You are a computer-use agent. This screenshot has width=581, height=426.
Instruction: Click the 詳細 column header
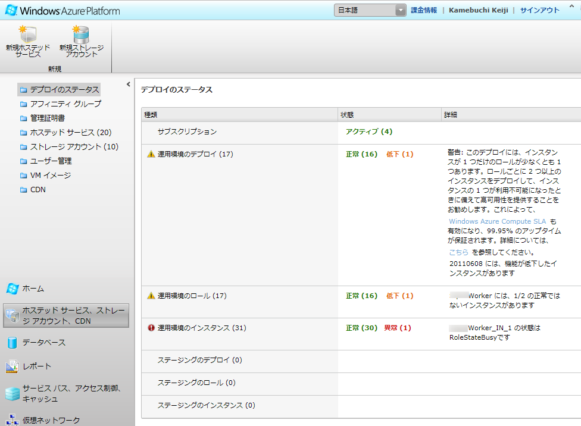tap(511, 115)
